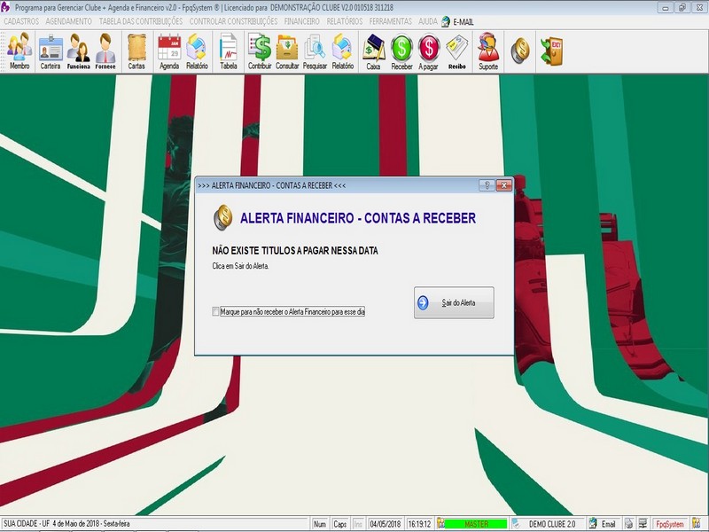Open the FINANCEIRO menu

point(301,21)
